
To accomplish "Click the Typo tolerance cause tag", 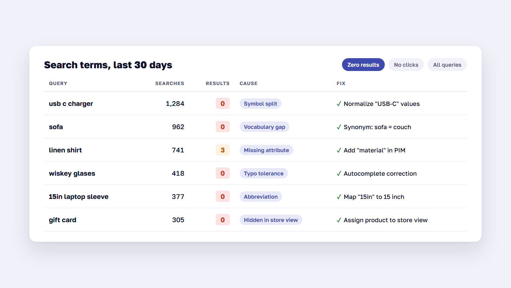I will click(263, 173).
